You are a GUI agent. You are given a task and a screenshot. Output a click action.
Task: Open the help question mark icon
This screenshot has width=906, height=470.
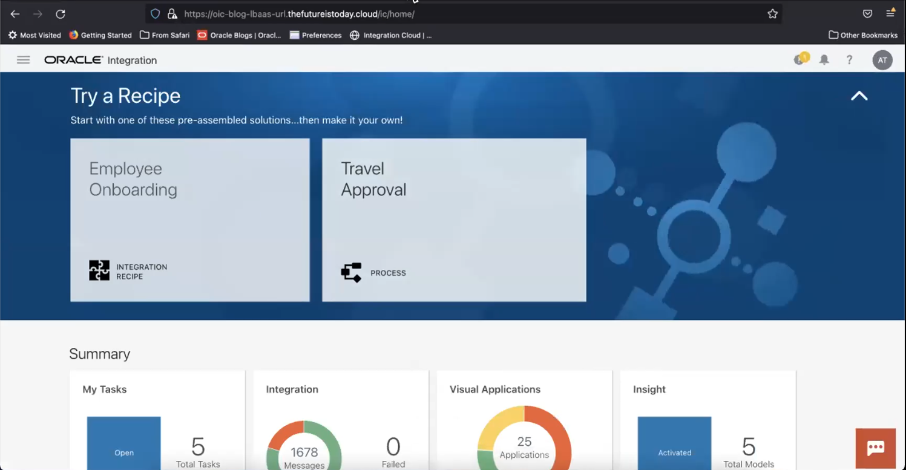[x=849, y=60]
